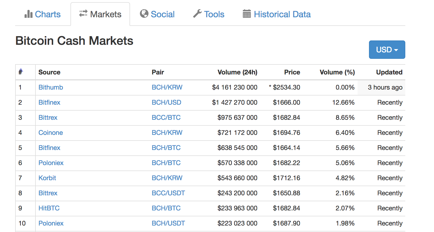This screenshot has width=434, height=232.
Task: Click BCH/BTC pair for Poloniex
Action: pos(166,163)
